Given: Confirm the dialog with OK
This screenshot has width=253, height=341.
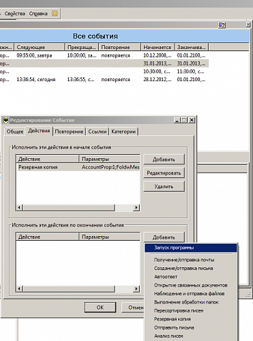Looking at the screenshot, I should click(x=100, y=308).
